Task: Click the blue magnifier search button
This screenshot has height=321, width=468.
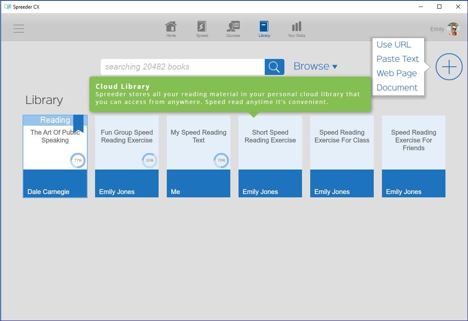Action: click(274, 67)
